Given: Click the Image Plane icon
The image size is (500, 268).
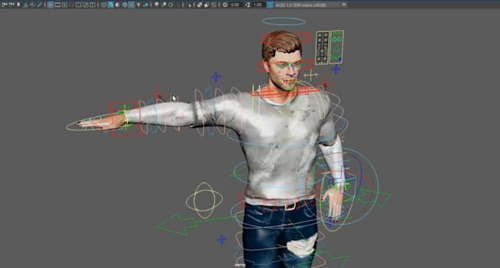Looking at the screenshot, I should click(x=32, y=5).
